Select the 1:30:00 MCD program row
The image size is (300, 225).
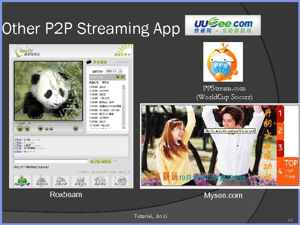pos(97,95)
